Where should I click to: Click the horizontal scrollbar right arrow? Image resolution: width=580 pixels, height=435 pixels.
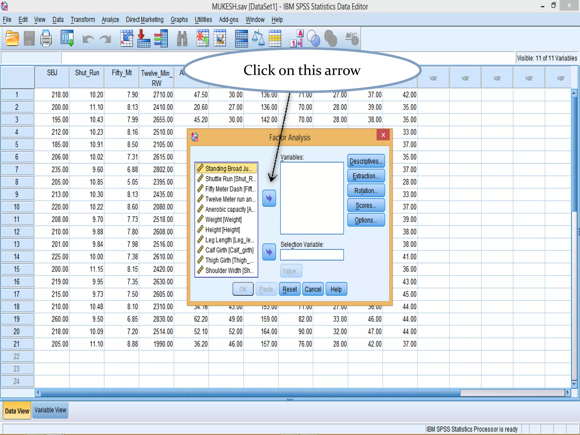(x=567, y=393)
